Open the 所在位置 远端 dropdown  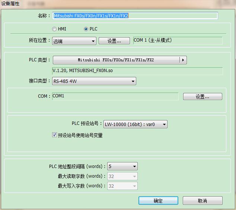(74, 41)
